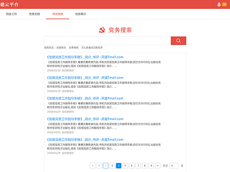Go to page 5 of results
The image size is (230, 172).
coord(125,166)
